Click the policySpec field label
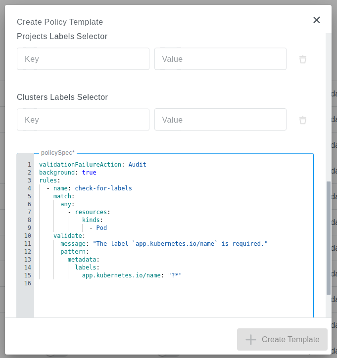Screen dimensions: 337x358 (57, 153)
